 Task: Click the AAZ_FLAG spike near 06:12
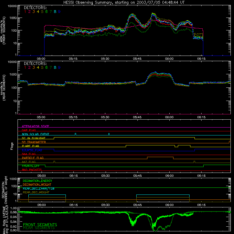pos(194,162)
